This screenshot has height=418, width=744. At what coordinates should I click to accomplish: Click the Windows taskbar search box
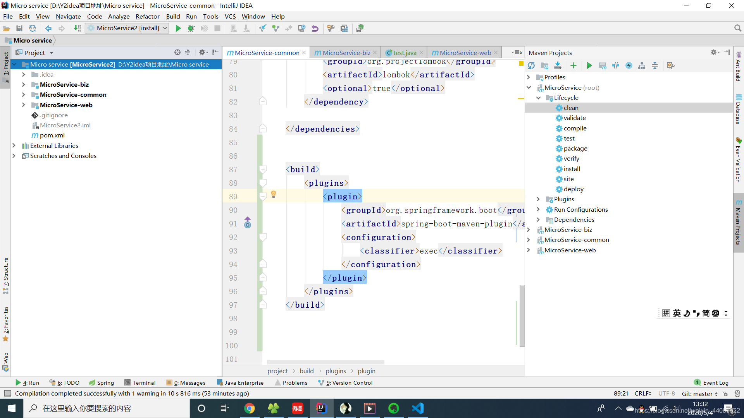pyautogui.click(x=107, y=408)
